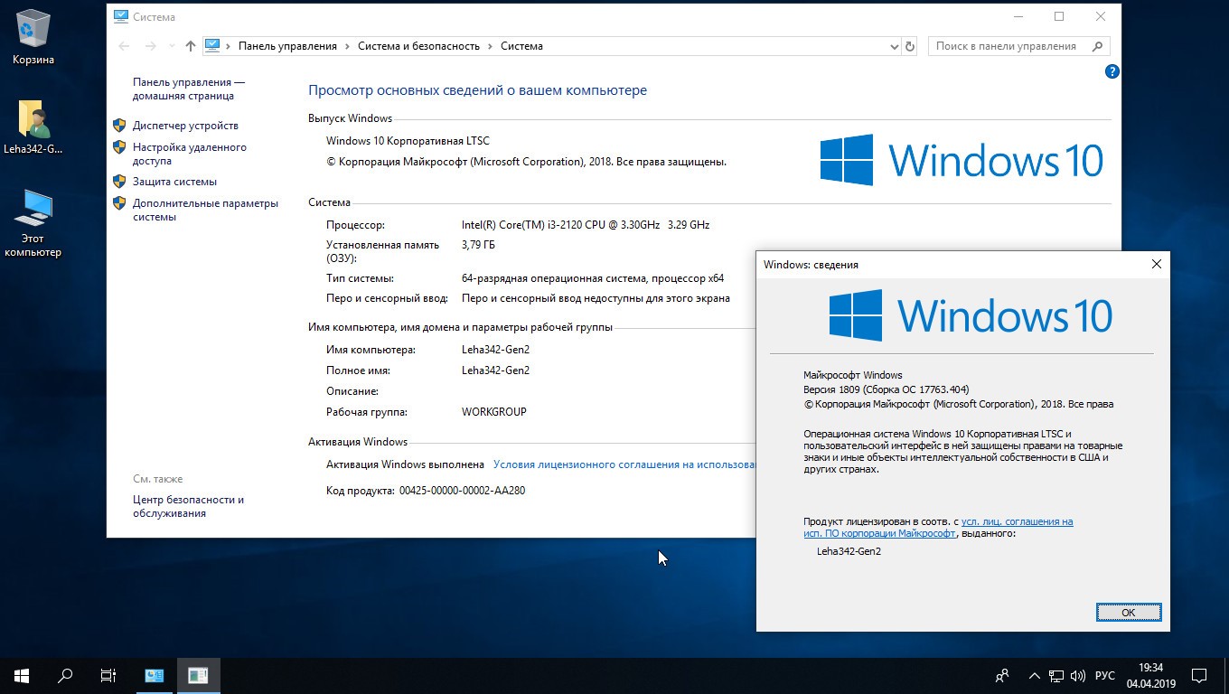Open the Leha342-G... user folder icon
This screenshot has height=694, width=1229.
click(33, 127)
